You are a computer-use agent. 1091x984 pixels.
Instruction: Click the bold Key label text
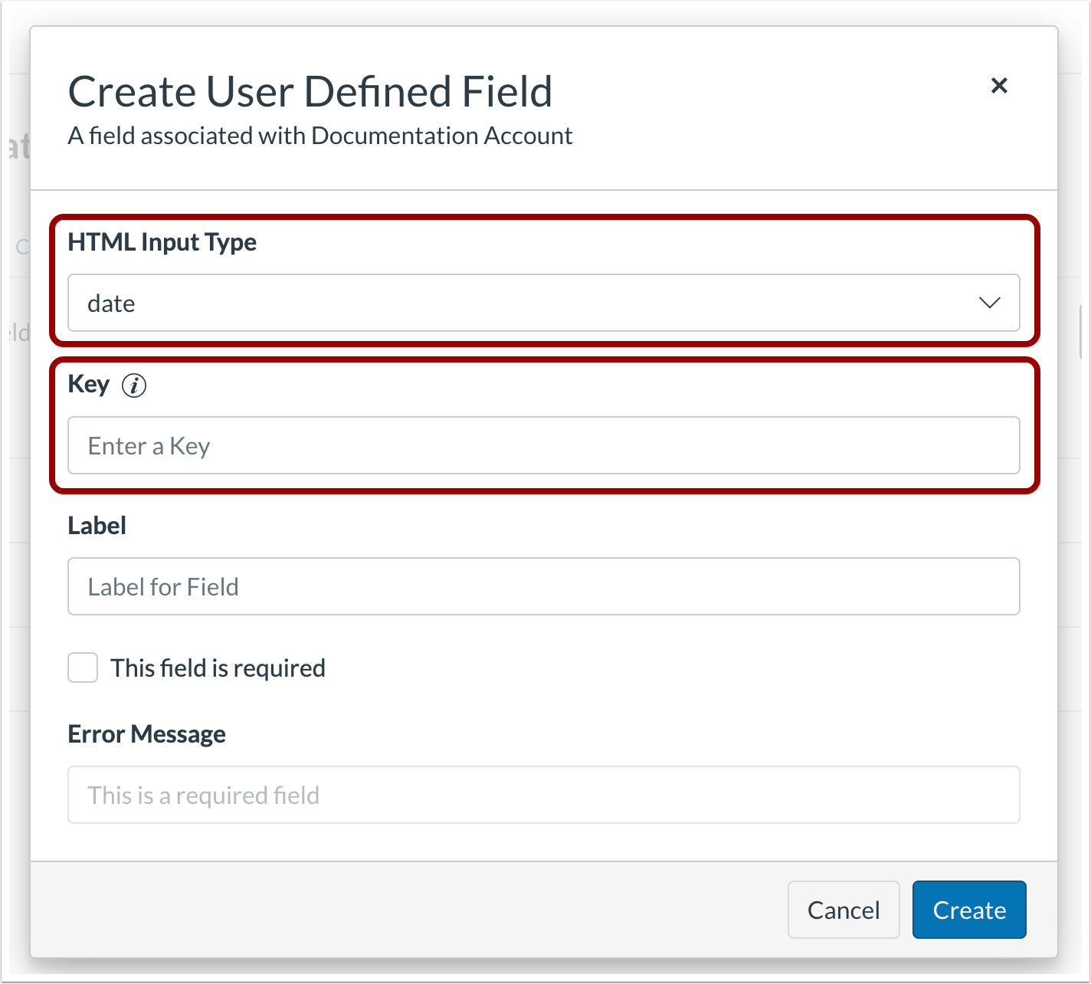(88, 384)
